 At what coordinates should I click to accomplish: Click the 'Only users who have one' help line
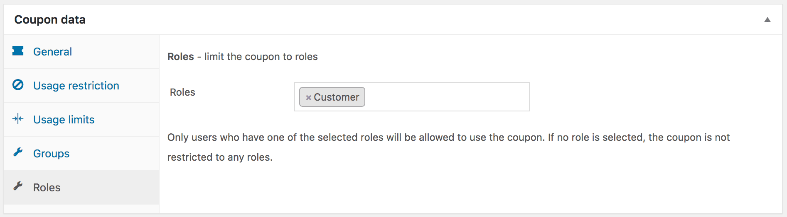[x=448, y=137]
